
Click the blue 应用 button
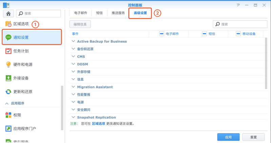coord(228,137)
